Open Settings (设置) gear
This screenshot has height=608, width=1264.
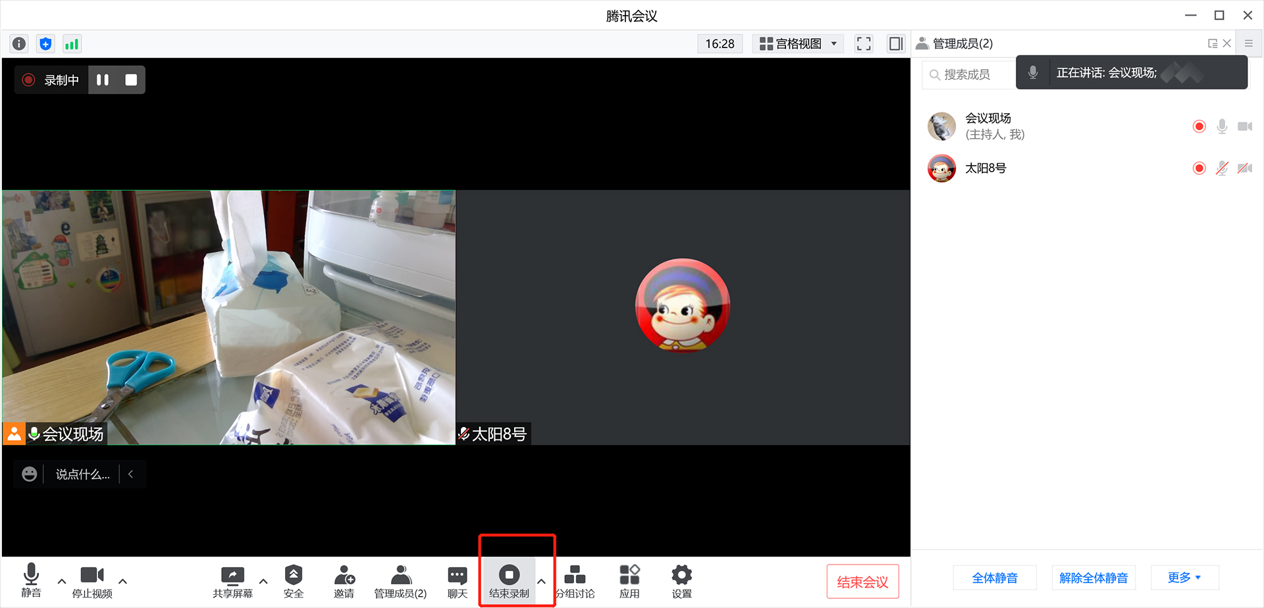coord(681,582)
